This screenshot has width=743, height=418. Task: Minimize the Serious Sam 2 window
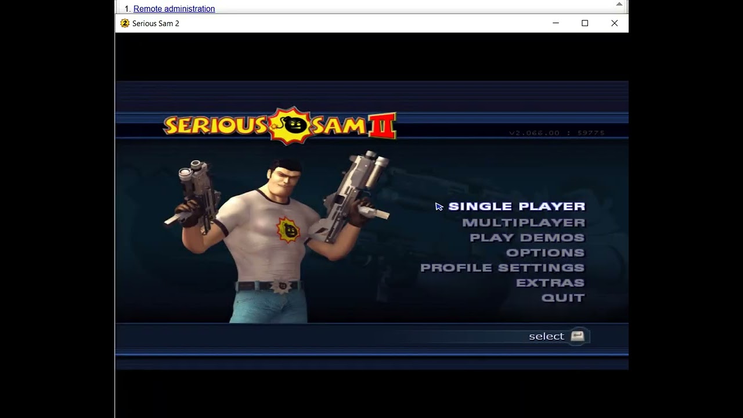556,23
